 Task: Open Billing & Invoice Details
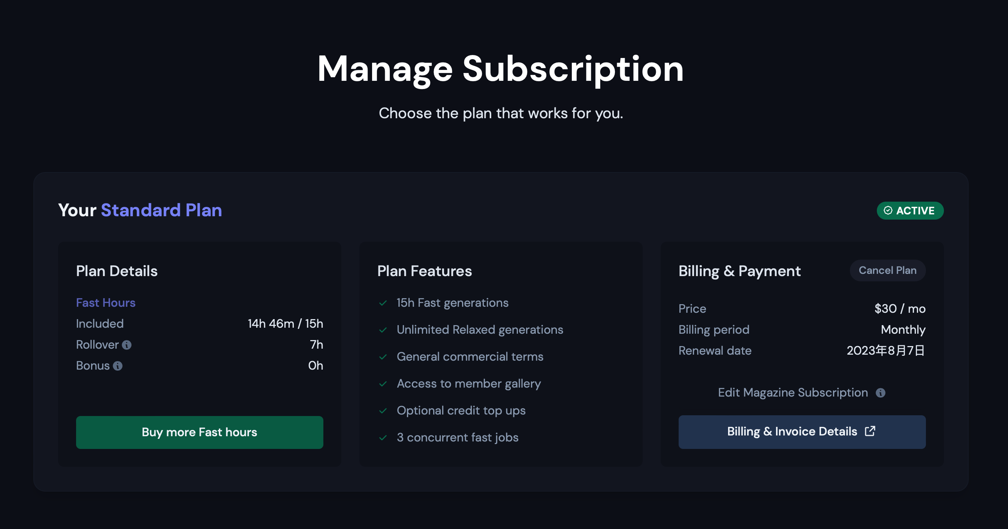coord(802,432)
